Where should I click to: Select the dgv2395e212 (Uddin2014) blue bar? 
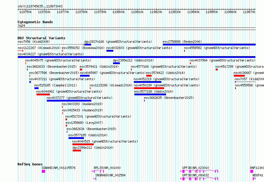pyautogui.click(x=116, y=63)
